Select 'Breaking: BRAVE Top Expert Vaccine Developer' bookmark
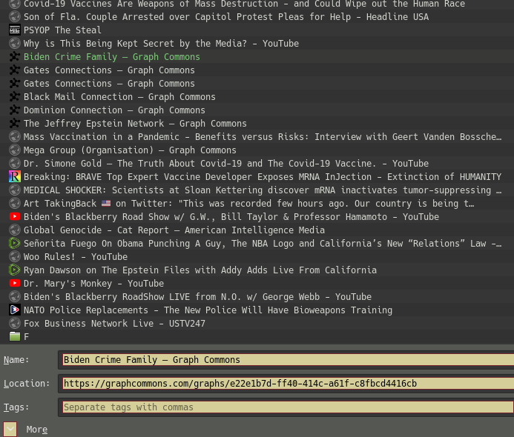The image size is (514, 437). (x=257, y=177)
